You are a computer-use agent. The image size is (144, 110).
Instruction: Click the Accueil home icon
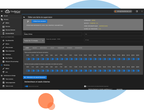[2, 16]
